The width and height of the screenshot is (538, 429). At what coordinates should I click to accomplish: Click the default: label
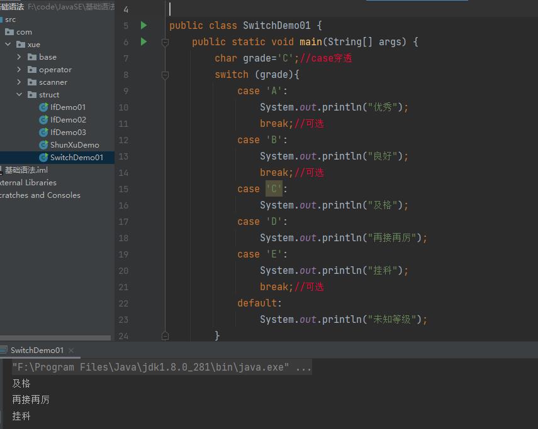click(x=259, y=303)
